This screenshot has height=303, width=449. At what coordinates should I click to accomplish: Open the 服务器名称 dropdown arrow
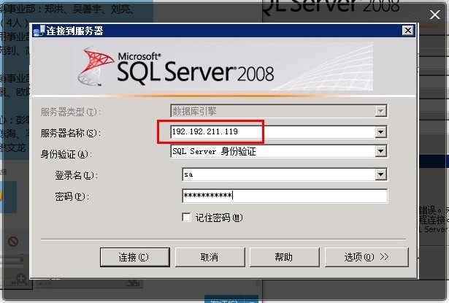pyautogui.click(x=381, y=132)
